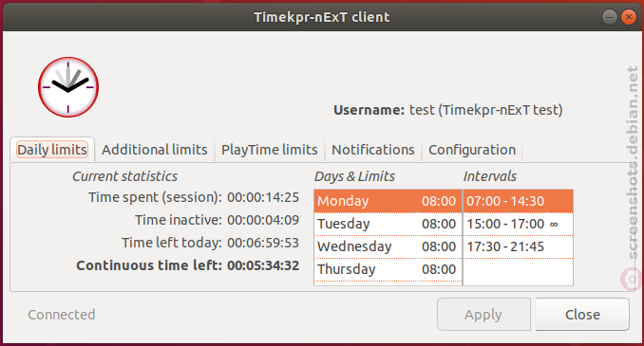This screenshot has width=644, height=346.
Task: Select the Tuesday row
Action: coord(388,224)
